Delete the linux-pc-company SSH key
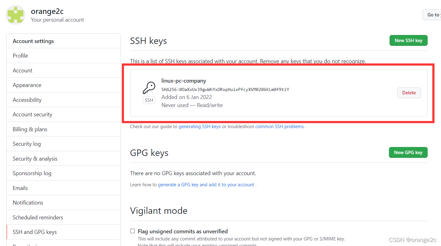 (x=409, y=93)
